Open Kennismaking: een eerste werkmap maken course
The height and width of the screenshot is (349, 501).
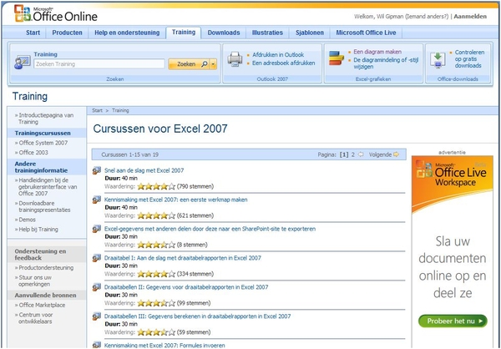click(x=175, y=200)
